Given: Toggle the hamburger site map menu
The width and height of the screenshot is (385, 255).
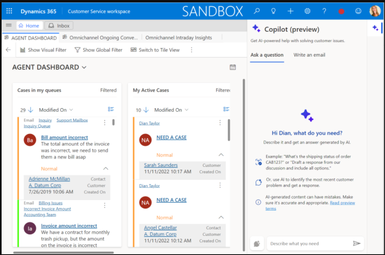Looking at the screenshot, I should point(9,25).
